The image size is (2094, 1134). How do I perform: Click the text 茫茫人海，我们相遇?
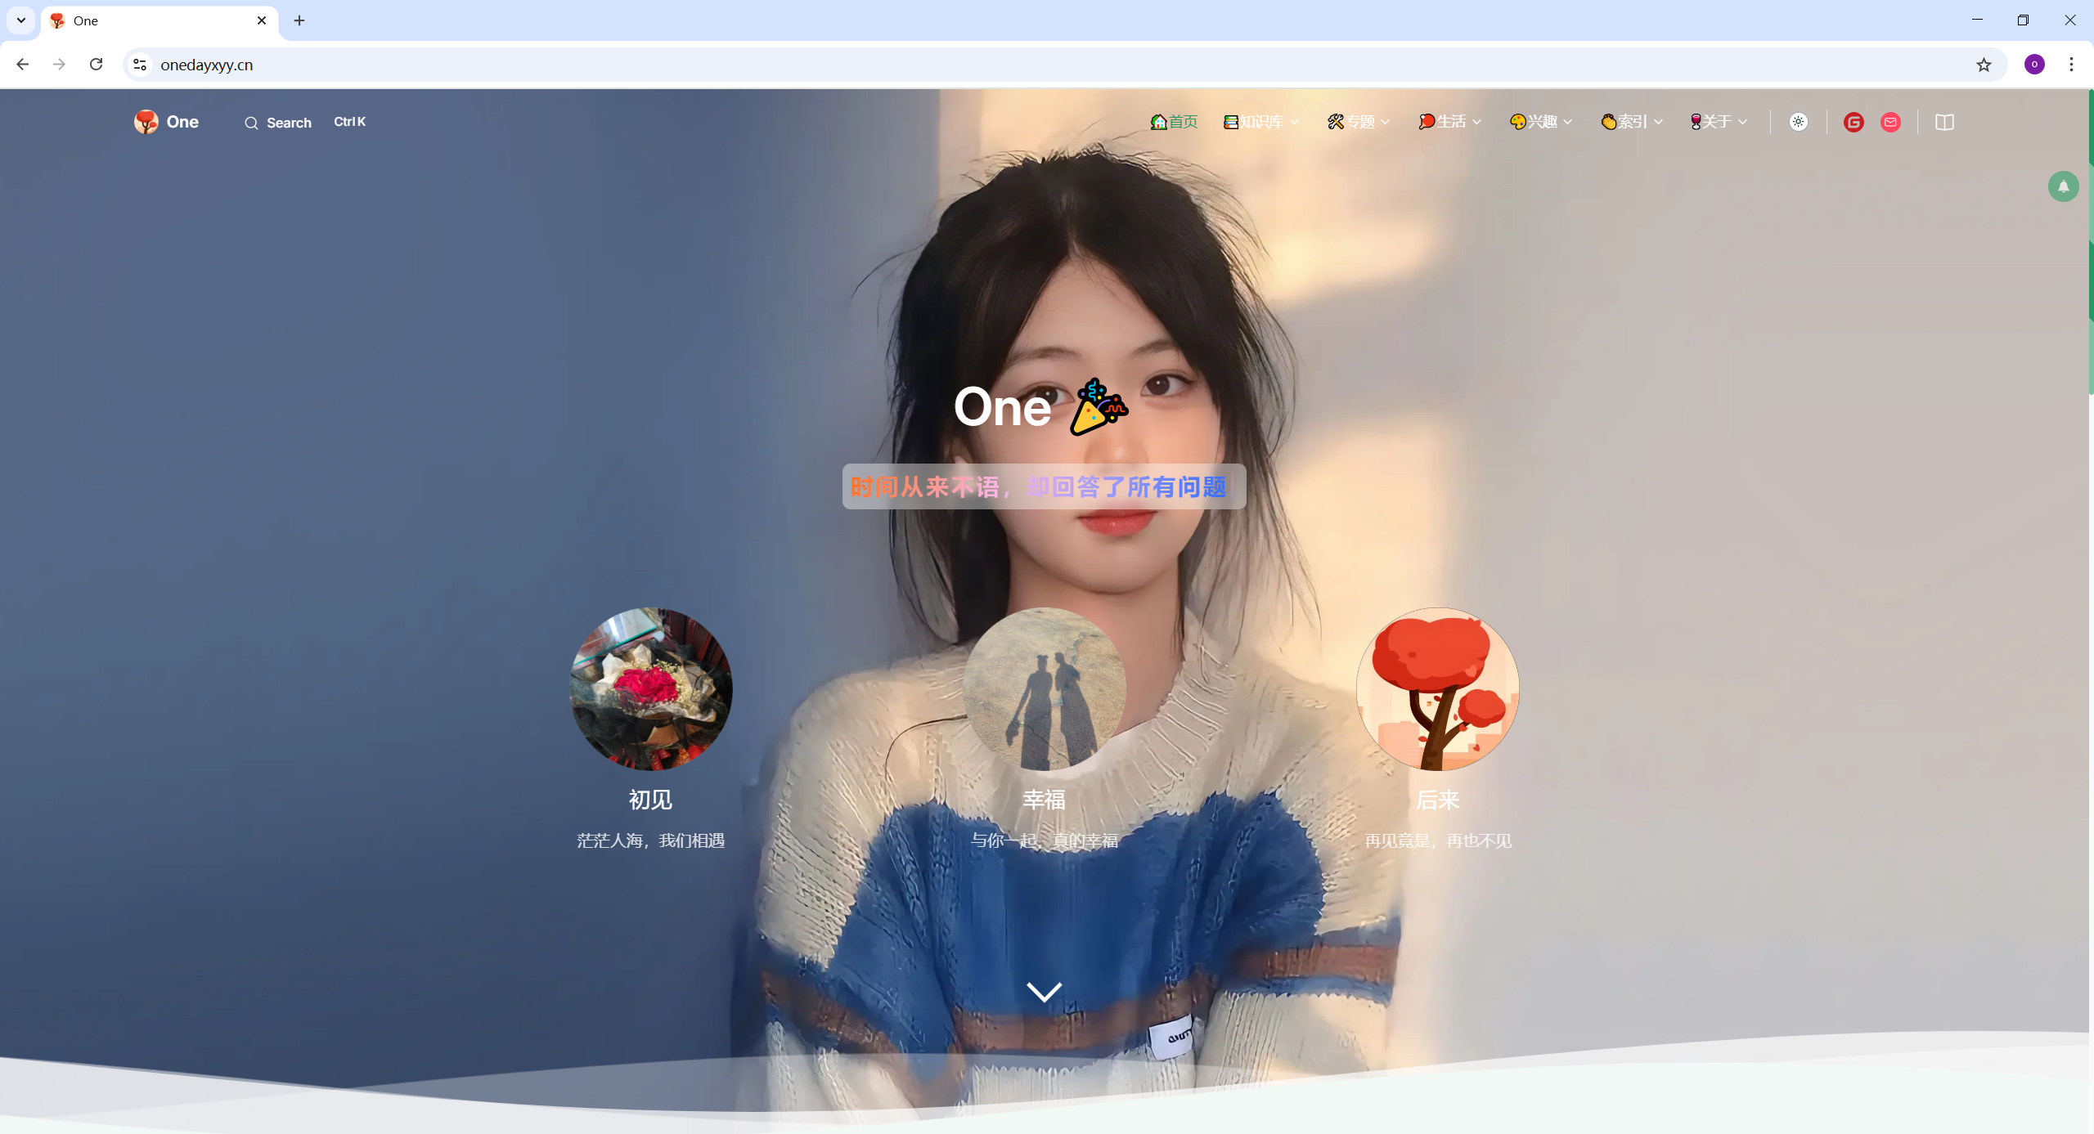click(651, 840)
